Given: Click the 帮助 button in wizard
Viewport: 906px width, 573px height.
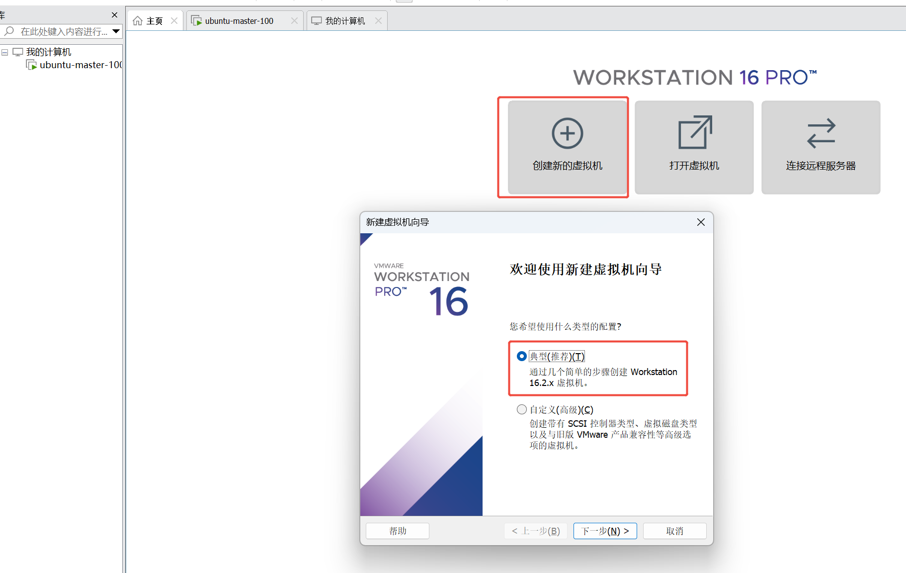Looking at the screenshot, I should pos(398,531).
